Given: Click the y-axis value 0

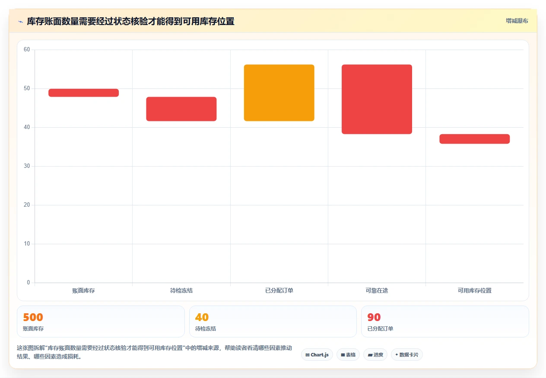Looking at the screenshot, I should click(29, 283).
